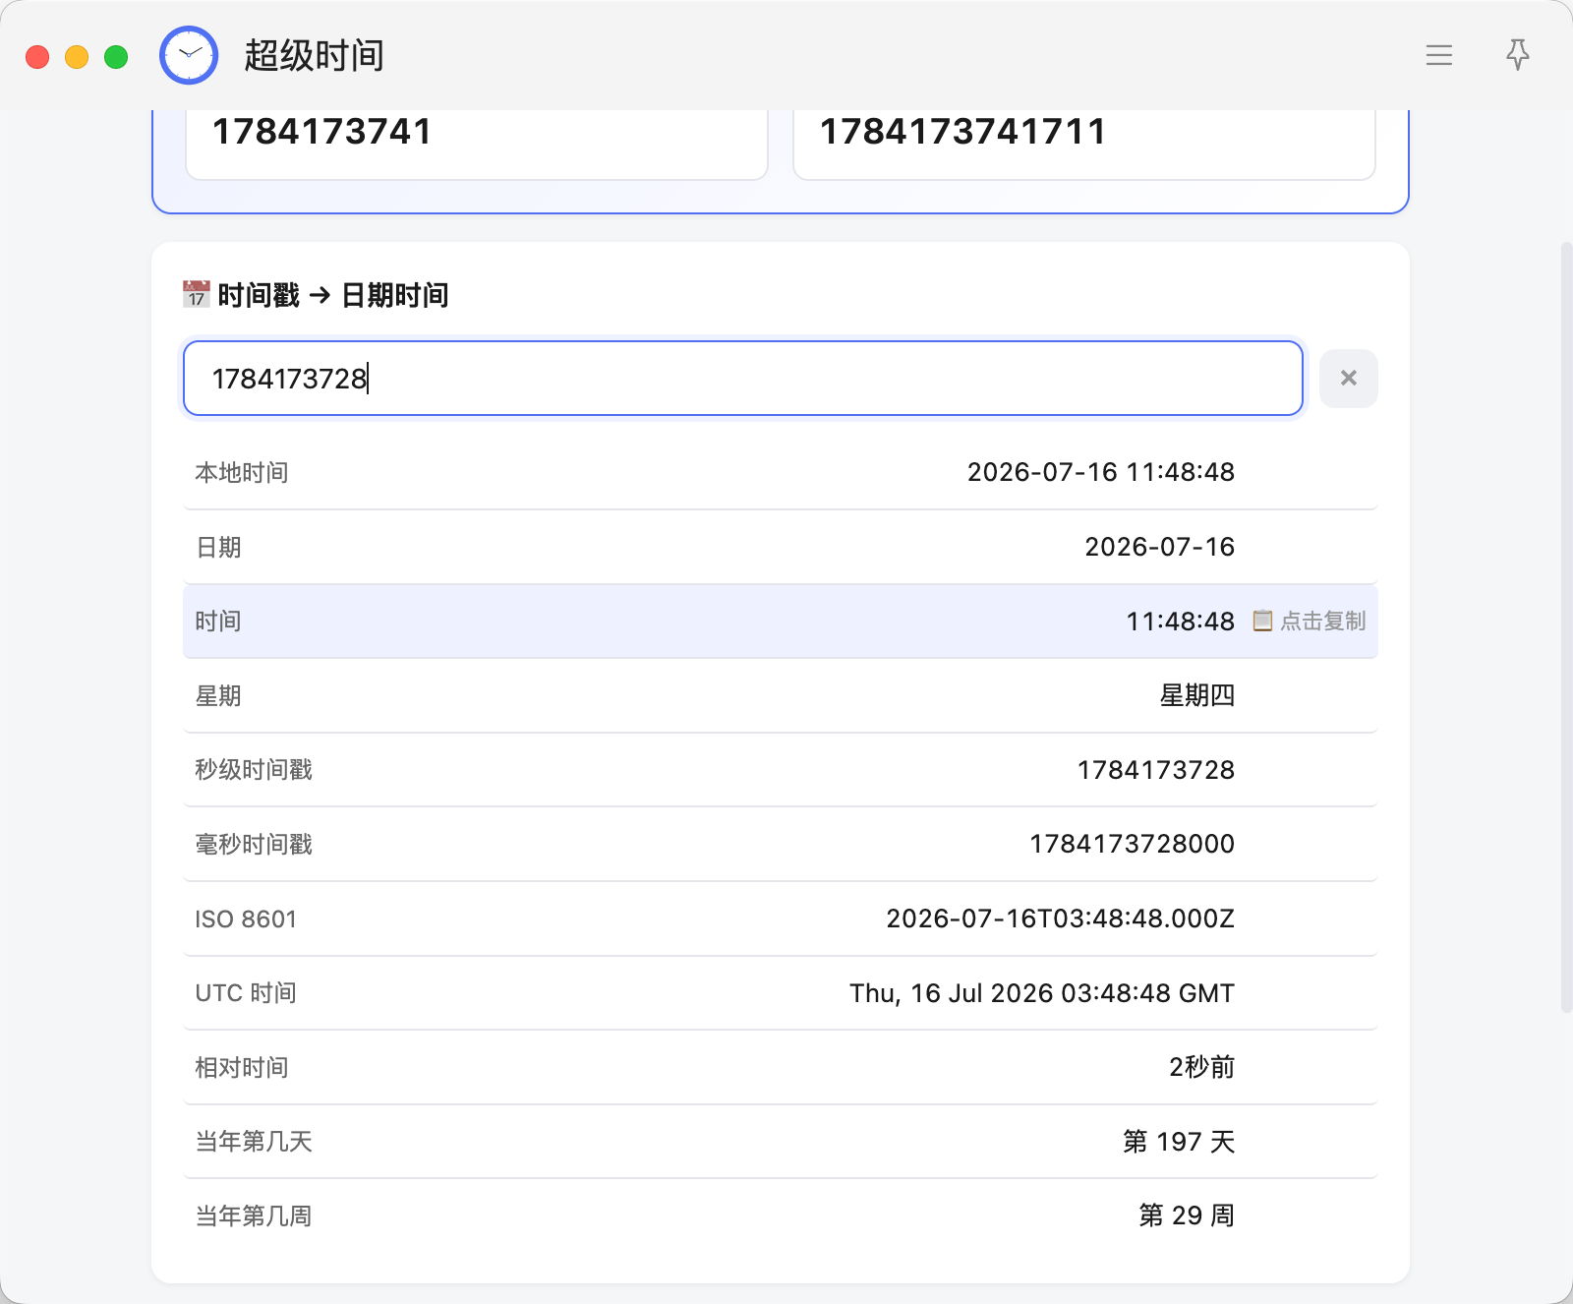Copy the 星期四 weekday row

click(x=781, y=695)
